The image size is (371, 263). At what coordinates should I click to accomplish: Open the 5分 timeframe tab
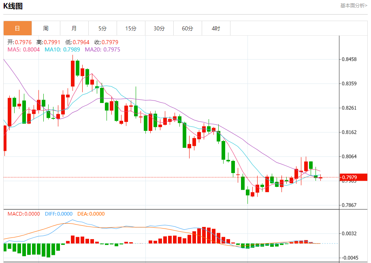click(103, 28)
